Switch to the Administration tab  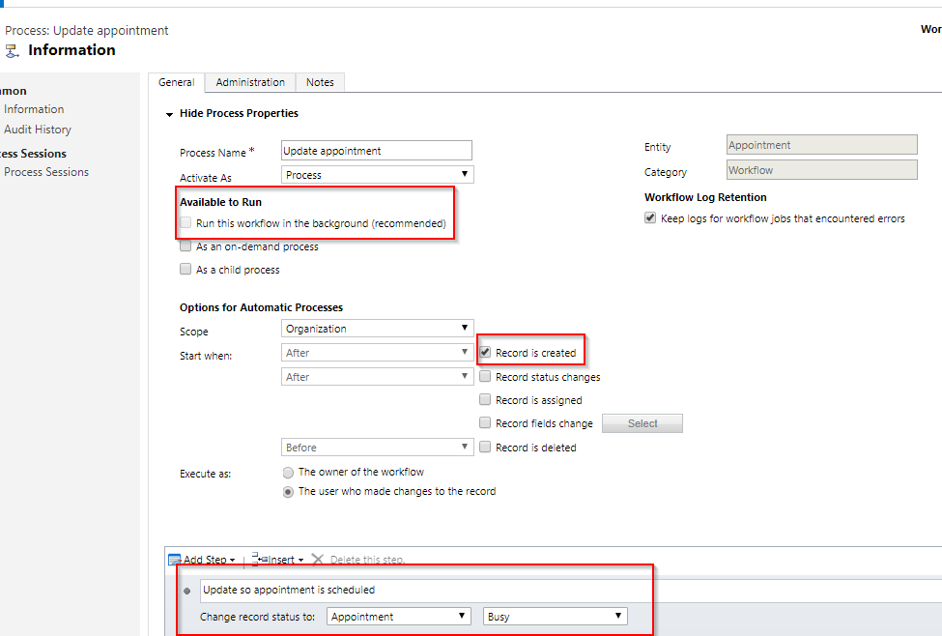250,83
